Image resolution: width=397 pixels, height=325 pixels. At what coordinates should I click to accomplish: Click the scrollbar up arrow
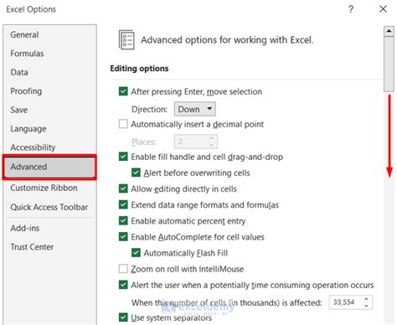(389, 31)
